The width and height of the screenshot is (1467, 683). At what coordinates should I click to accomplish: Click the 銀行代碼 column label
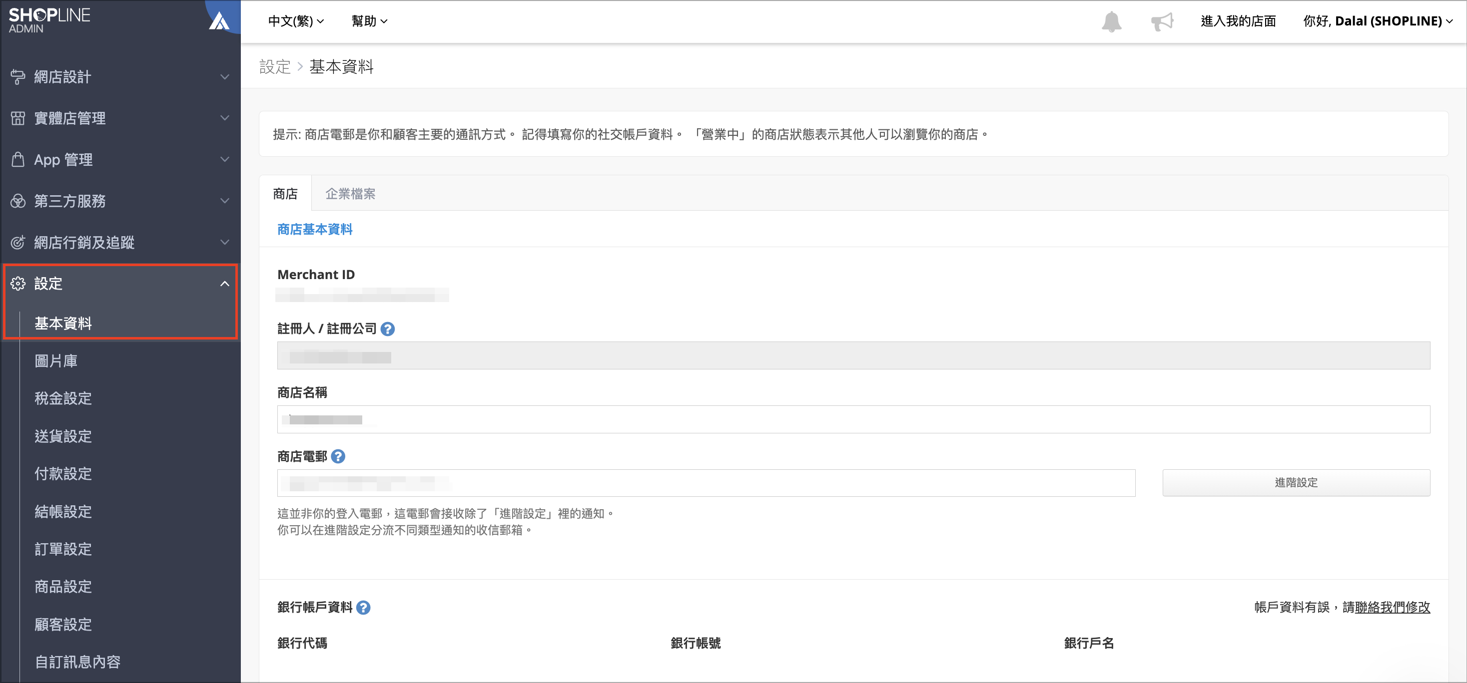coord(302,643)
